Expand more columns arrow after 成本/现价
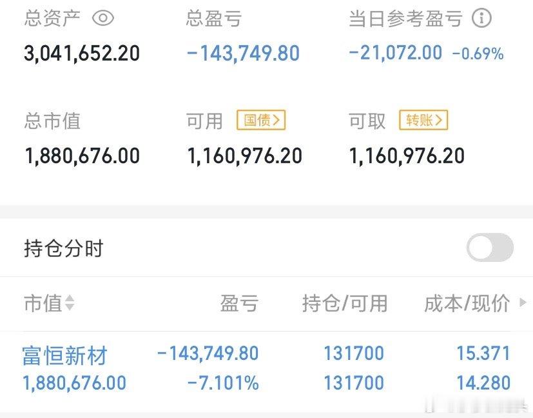The width and height of the screenshot is (533, 418). [x=523, y=303]
